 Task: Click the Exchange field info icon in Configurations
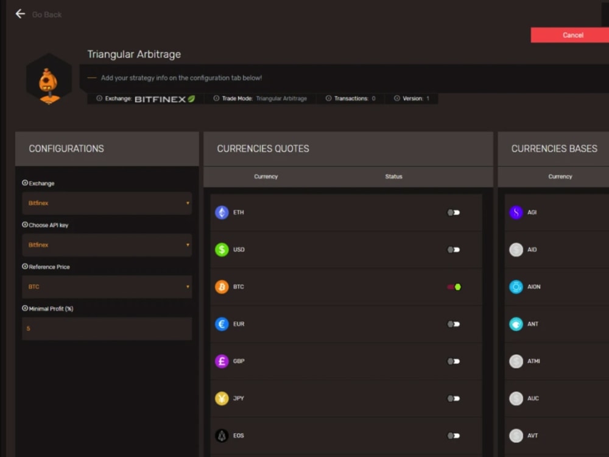[25, 183]
